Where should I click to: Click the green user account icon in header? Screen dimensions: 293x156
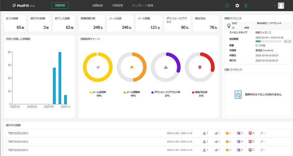point(246,6)
